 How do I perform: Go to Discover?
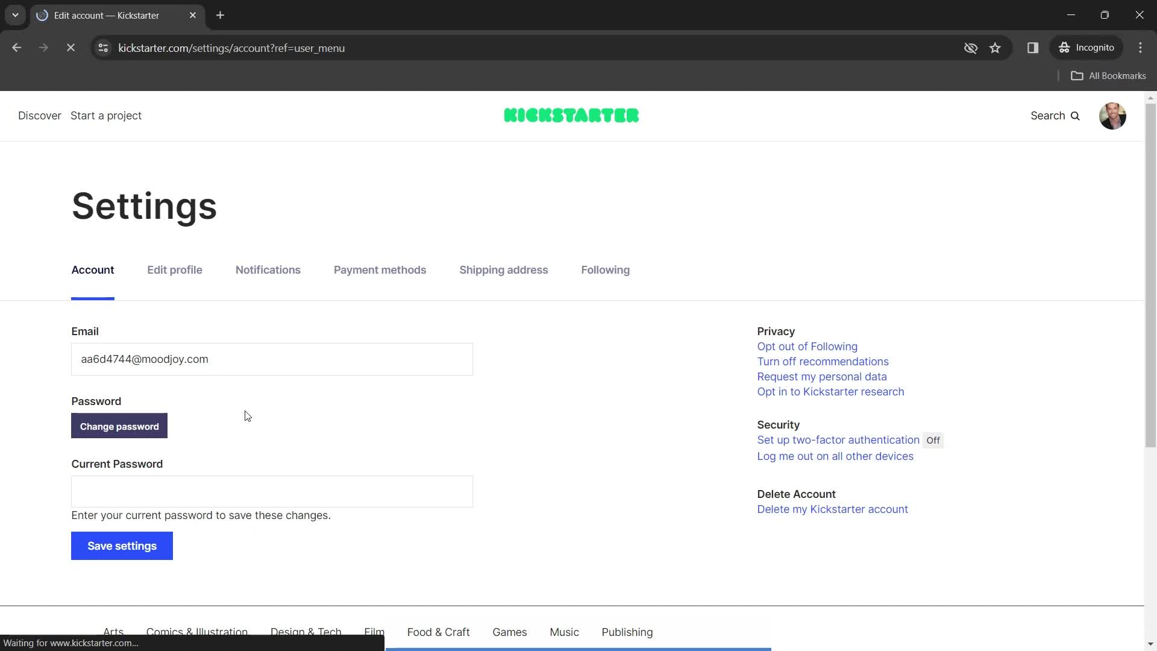pyautogui.click(x=40, y=116)
